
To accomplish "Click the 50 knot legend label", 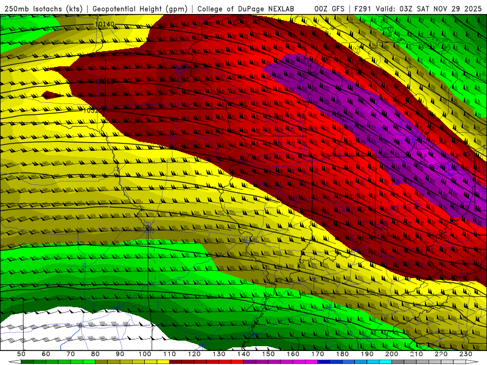I will pos(21,354).
